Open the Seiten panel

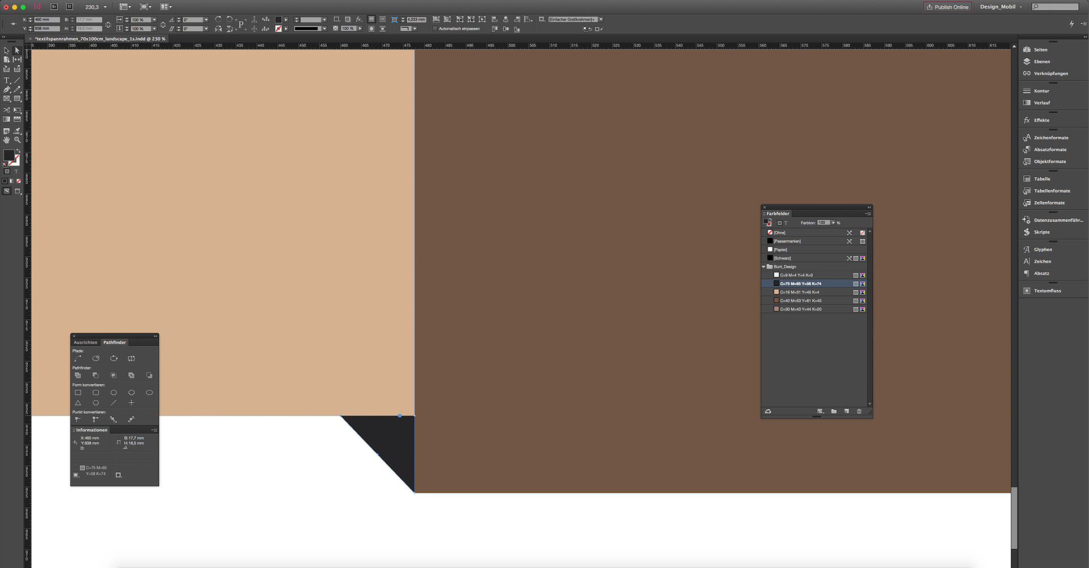pyautogui.click(x=1040, y=49)
